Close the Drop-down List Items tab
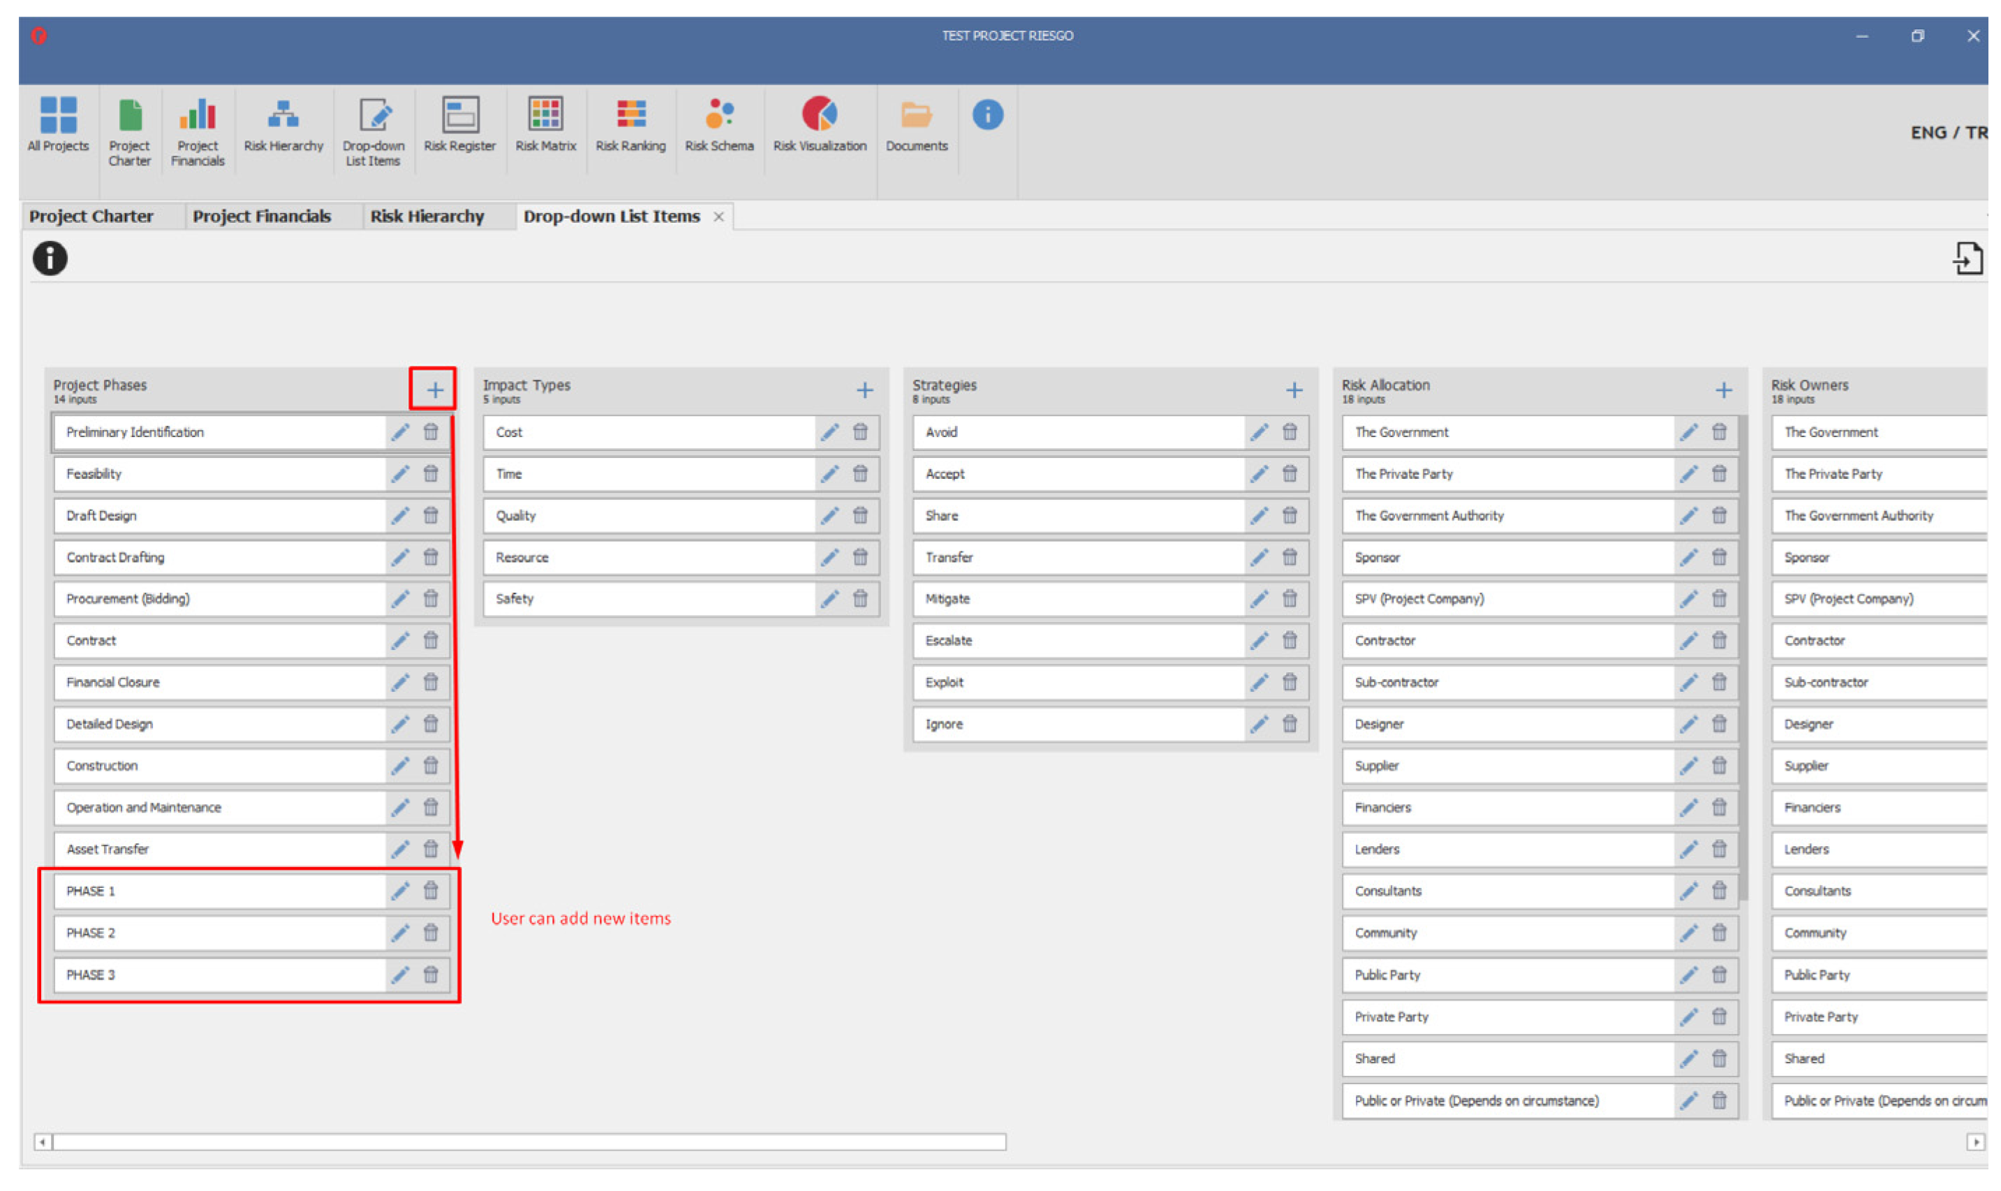The width and height of the screenshot is (2001, 1191). (x=718, y=216)
